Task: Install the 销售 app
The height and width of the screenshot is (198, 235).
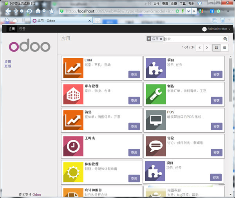Action: pos(134,126)
